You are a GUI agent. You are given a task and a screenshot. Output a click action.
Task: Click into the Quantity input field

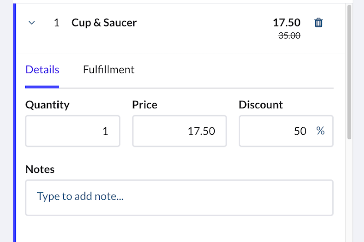coord(73,131)
